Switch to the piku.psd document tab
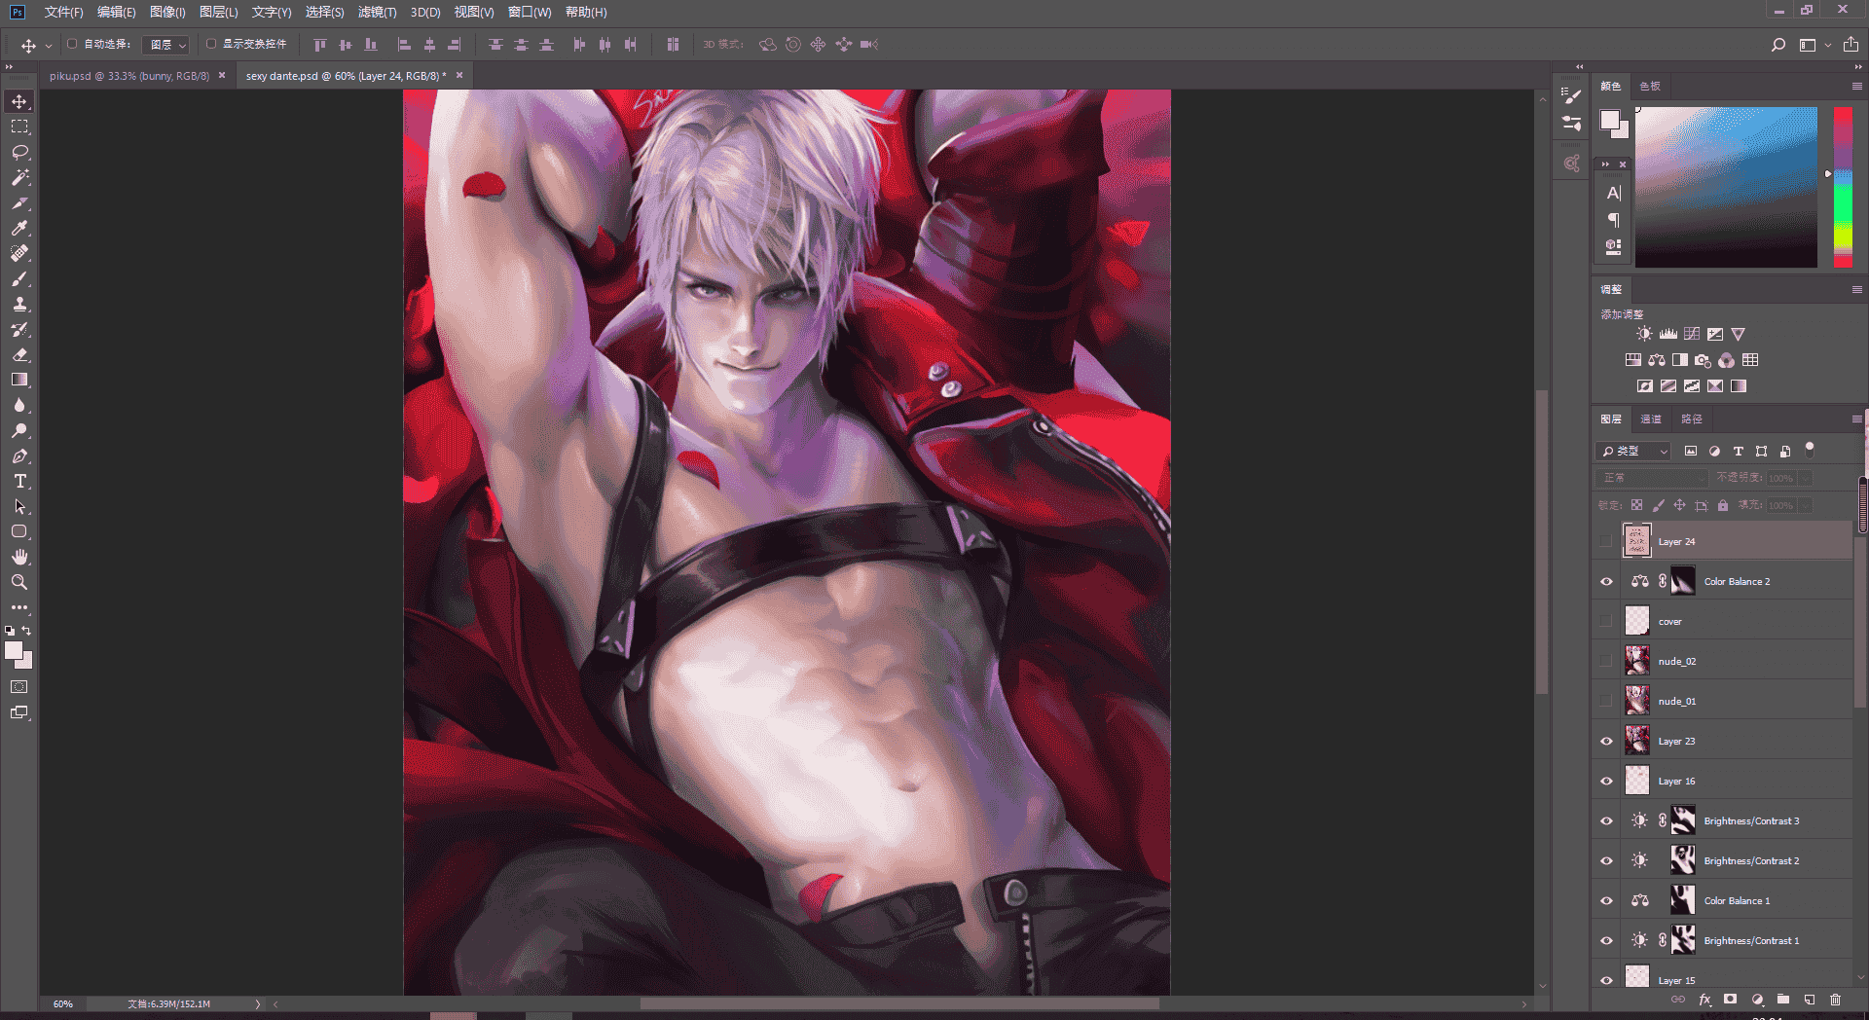 click(129, 76)
